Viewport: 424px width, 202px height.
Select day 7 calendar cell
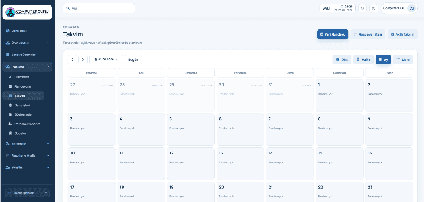(x=290, y=129)
